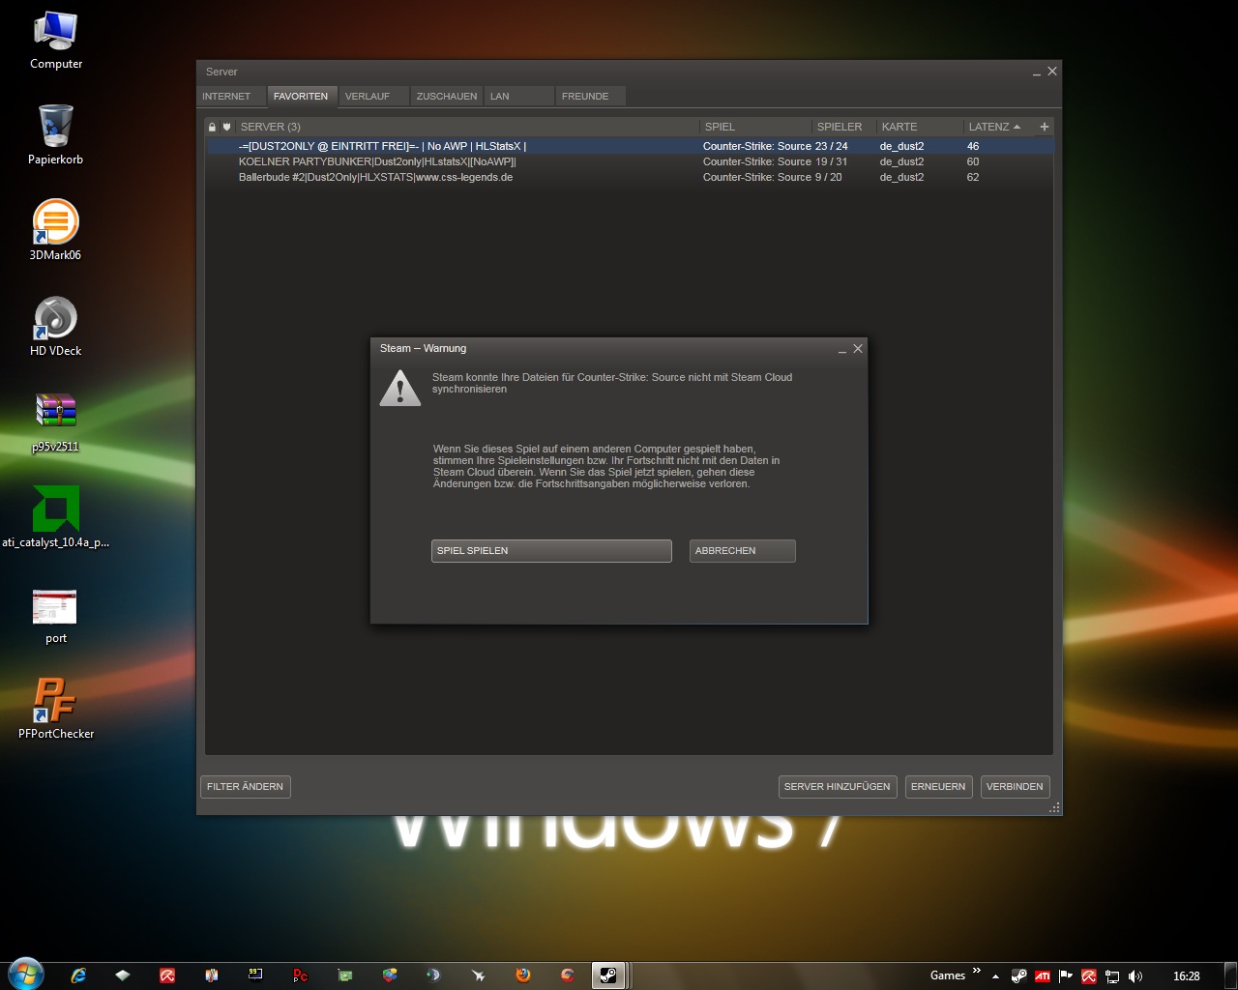Click the active Steam taskbar button
1238x990 pixels.
pos(608,975)
